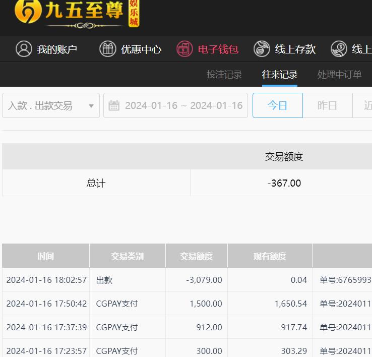Image resolution: width=372 pixels, height=357 pixels.
Task: Open the 我的账户 menu item
Action: pos(56,49)
